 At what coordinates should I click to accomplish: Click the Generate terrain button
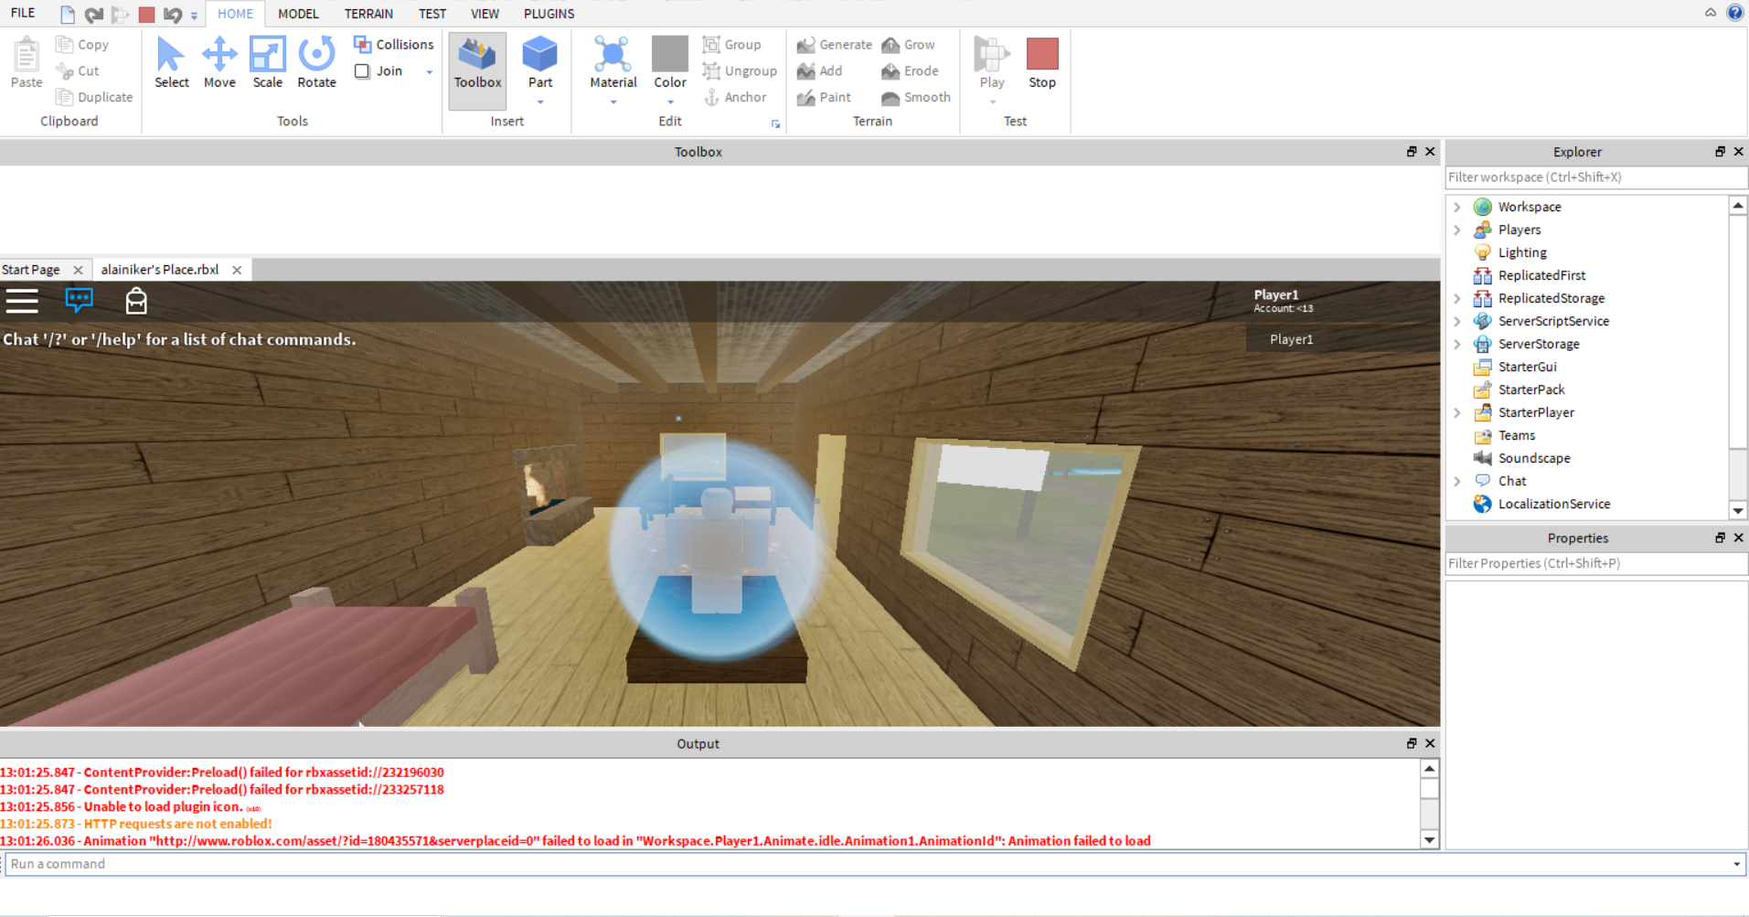[834, 44]
